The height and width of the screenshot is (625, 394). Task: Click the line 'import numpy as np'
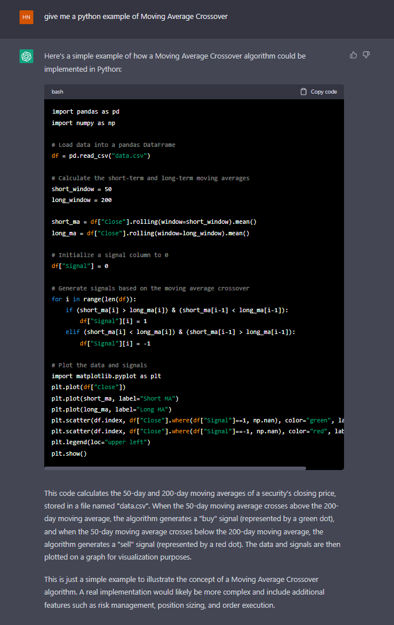[83, 123]
